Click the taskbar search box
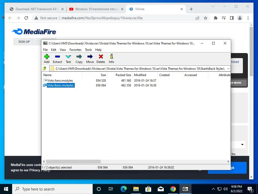This screenshot has width=258, height=194. click(x=52, y=189)
